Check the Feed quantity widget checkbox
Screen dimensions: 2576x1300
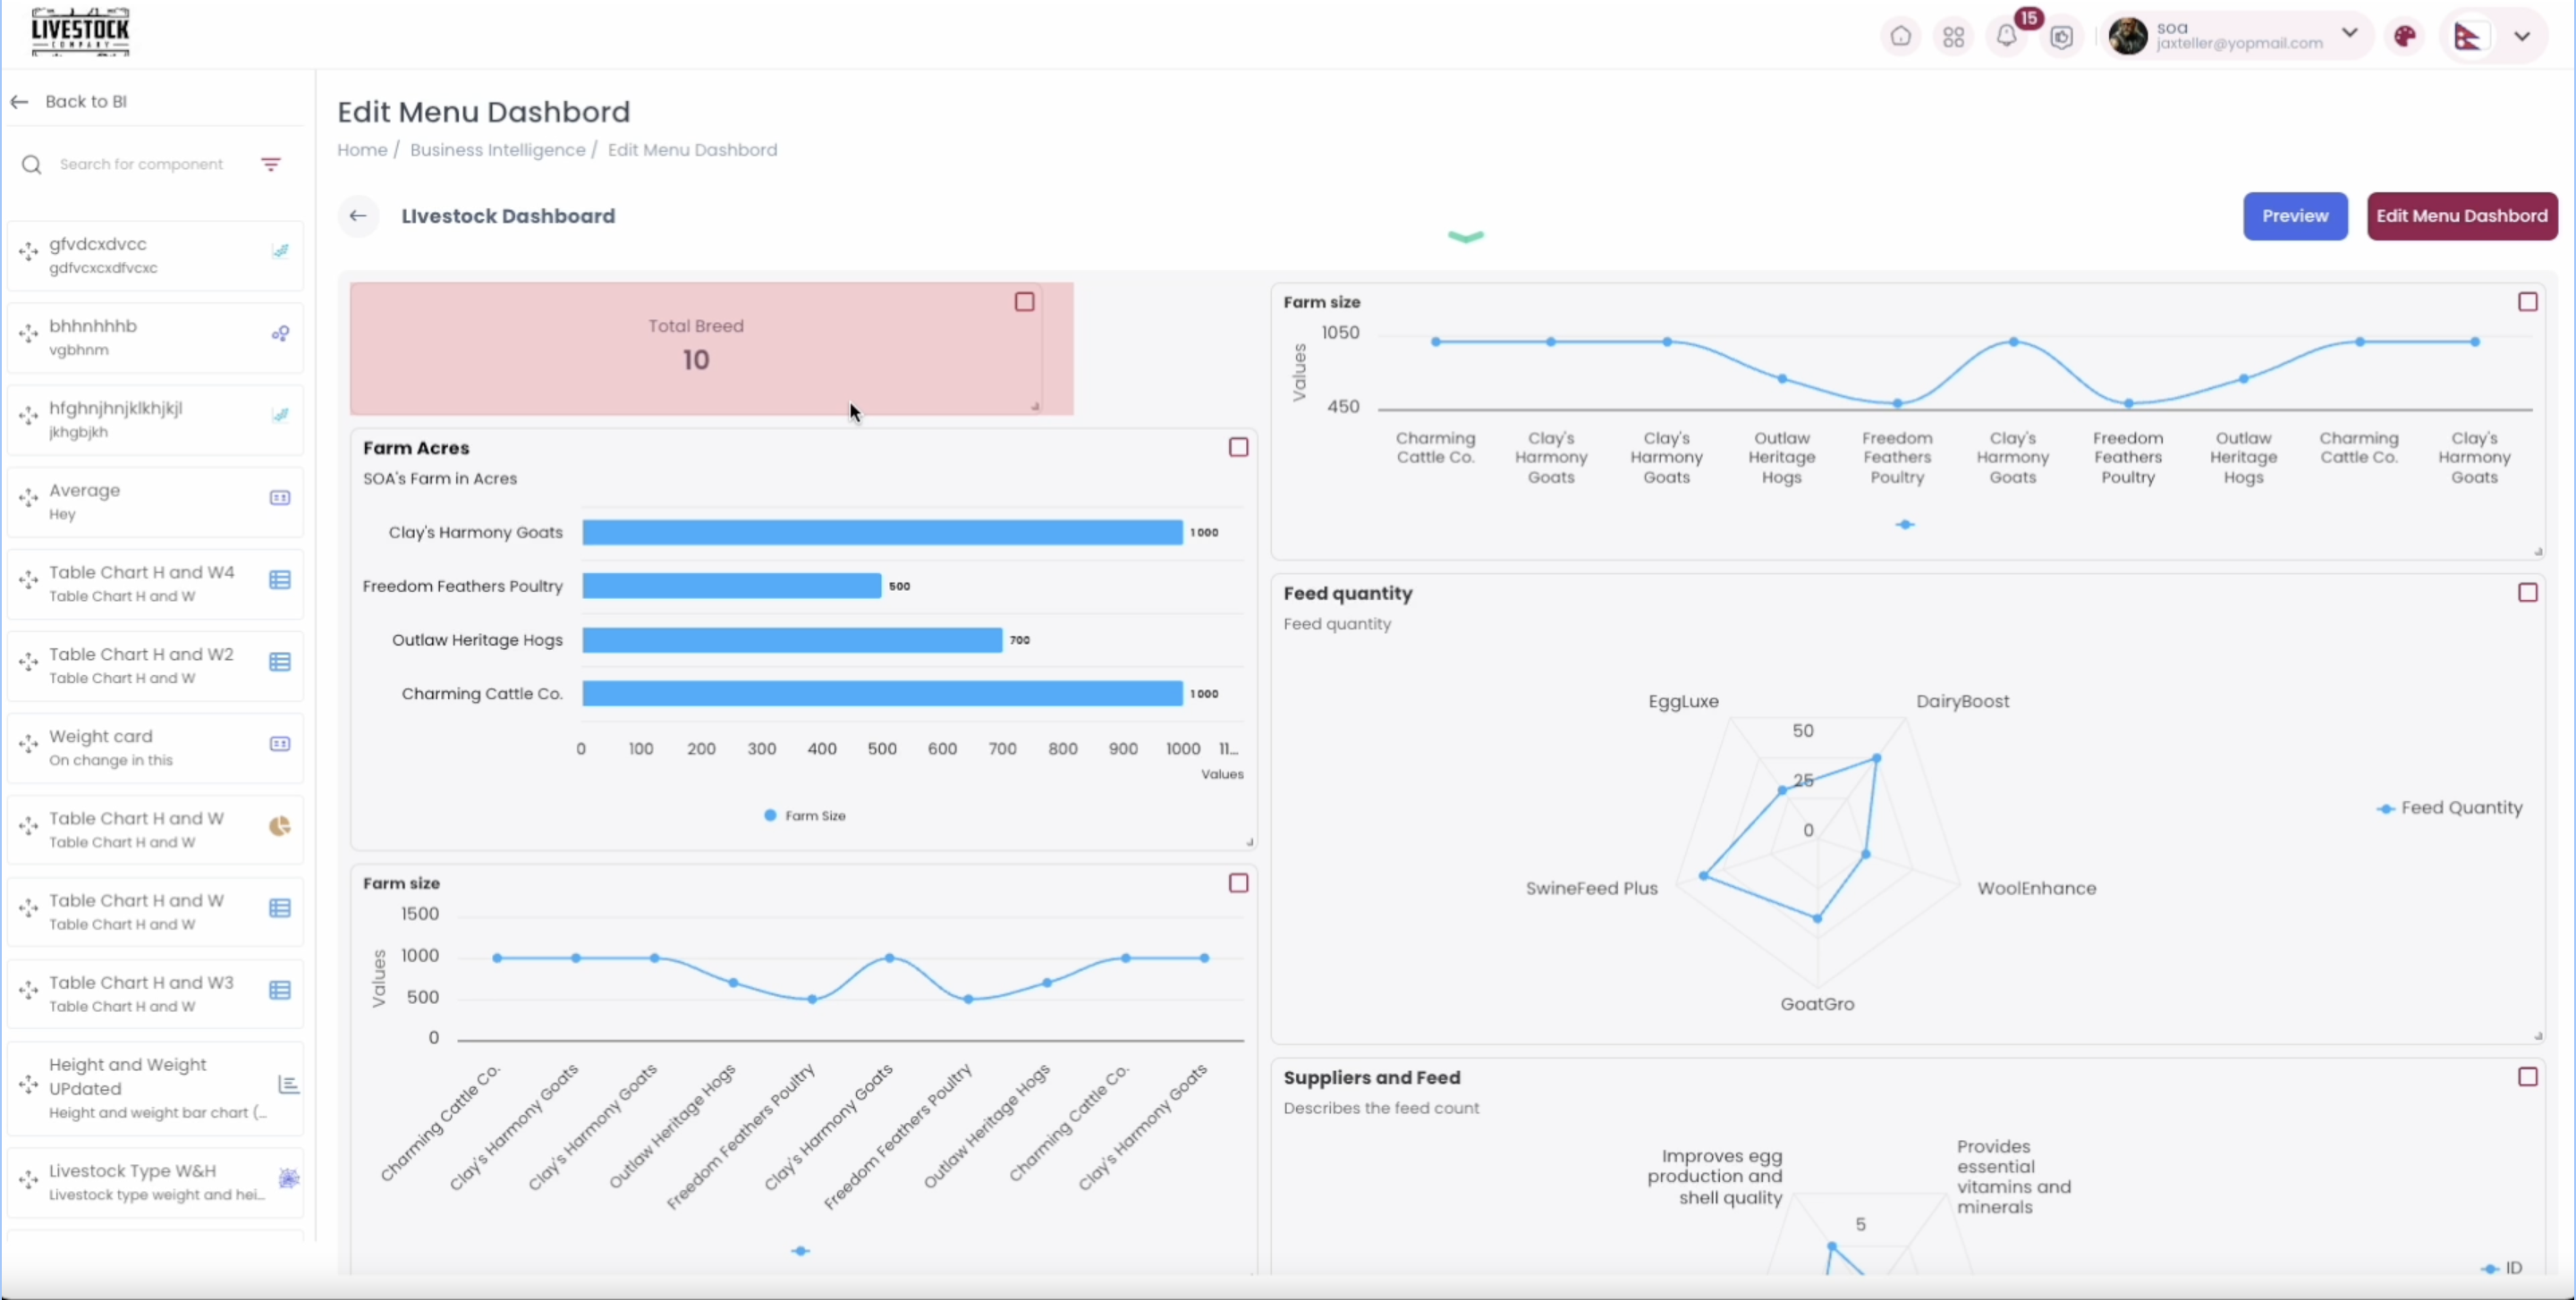[2527, 593]
